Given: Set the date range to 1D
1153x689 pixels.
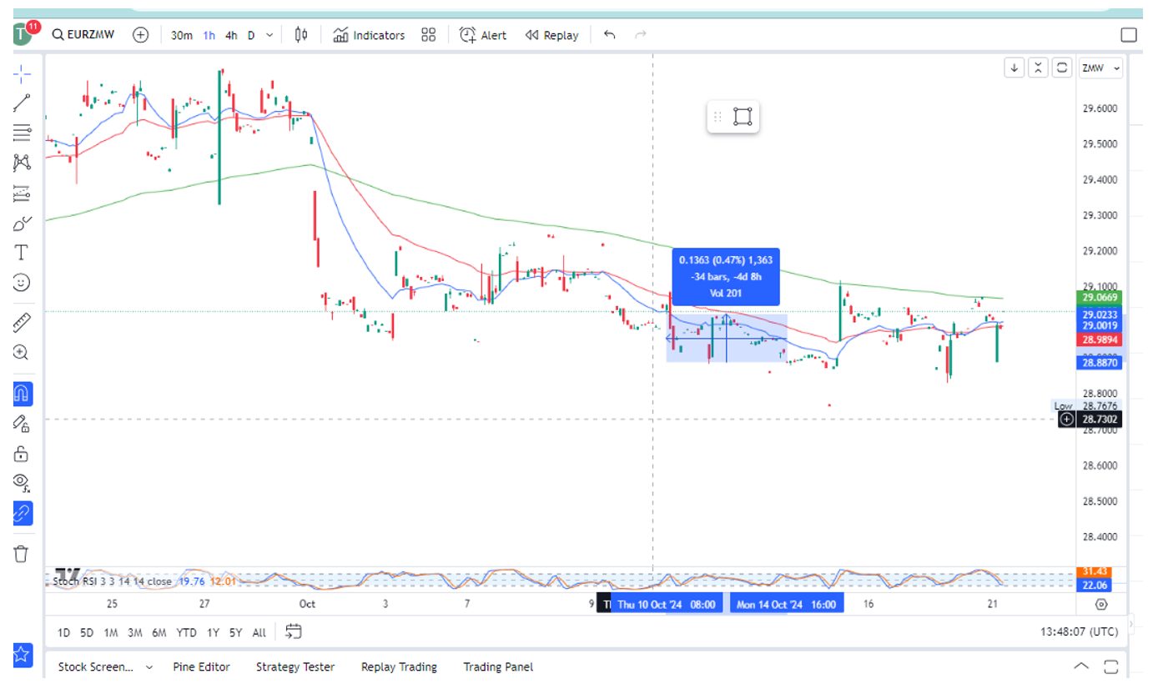Looking at the screenshot, I should 63,632.
